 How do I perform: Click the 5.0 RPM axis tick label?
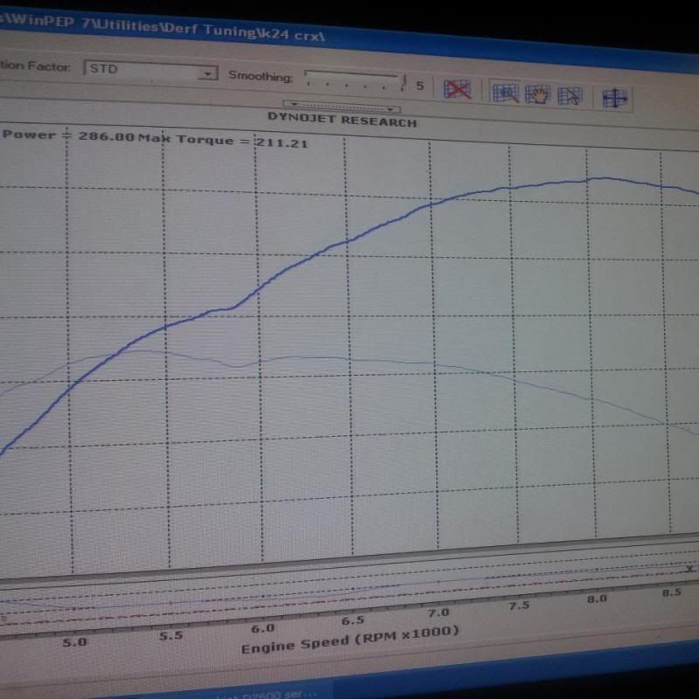pos(74,642)
